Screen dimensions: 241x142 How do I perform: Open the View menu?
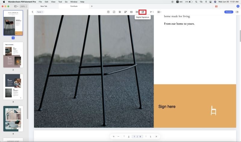(53, 2)
